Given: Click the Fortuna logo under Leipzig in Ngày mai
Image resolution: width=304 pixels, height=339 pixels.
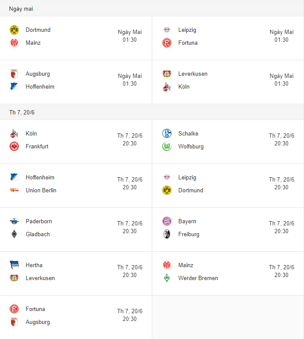Looking at the screenshot, I should click(x=167, y=43).
